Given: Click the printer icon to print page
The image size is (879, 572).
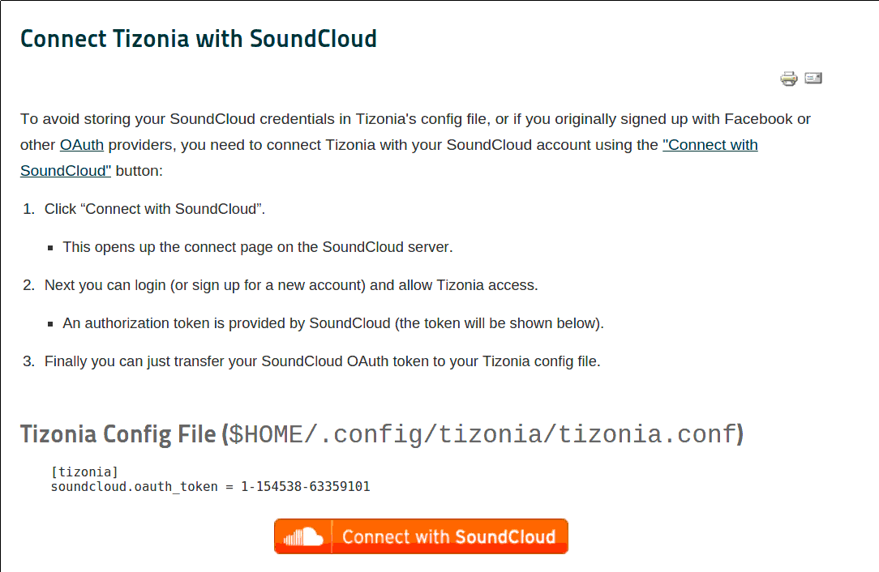Looking at the screenshot, I should pos(789,79).
